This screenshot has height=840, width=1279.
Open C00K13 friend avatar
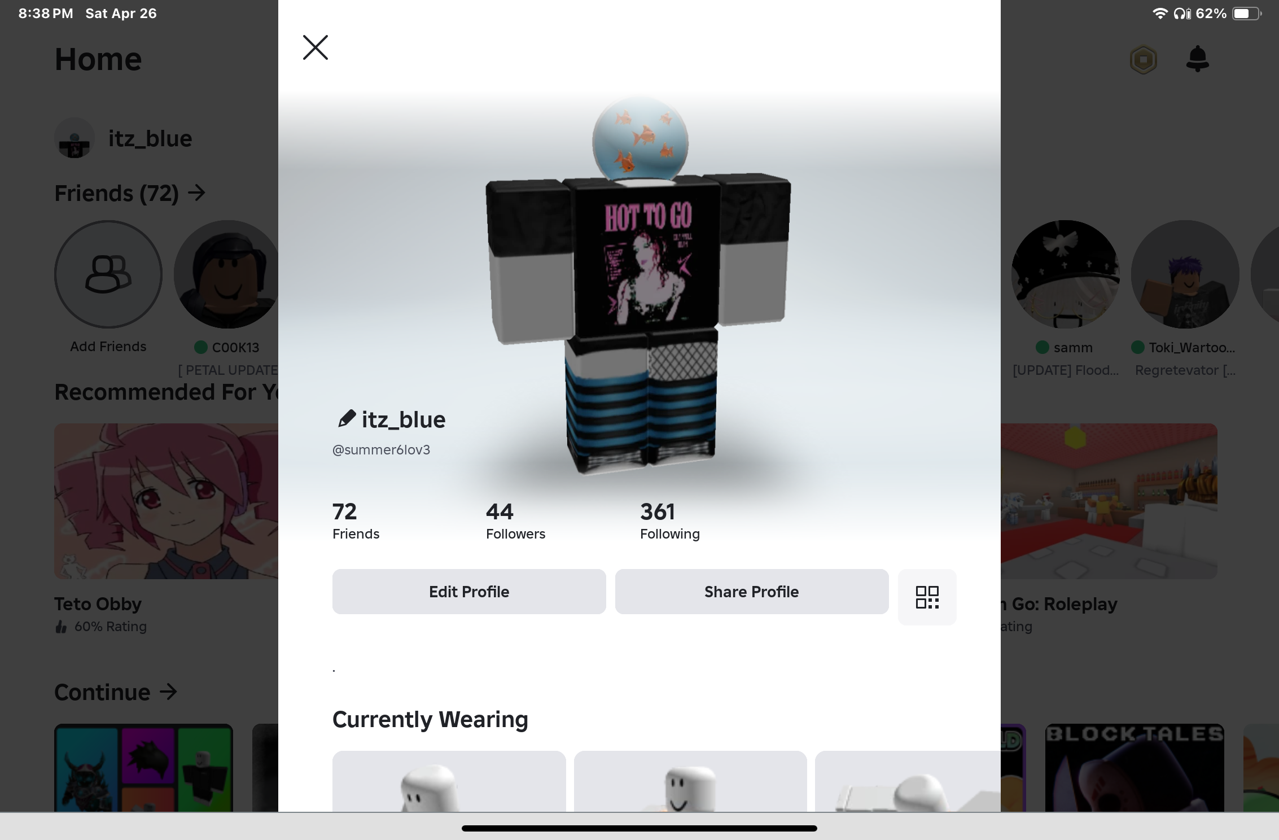pyautogui.click(x=226, y=274)
